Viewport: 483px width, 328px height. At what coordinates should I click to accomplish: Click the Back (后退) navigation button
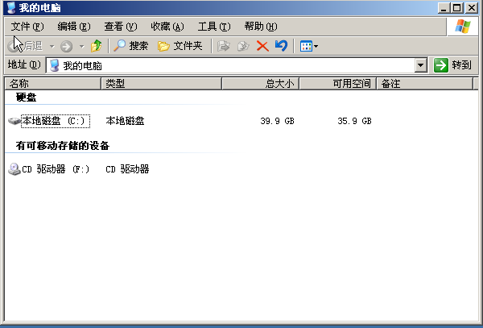click(x=25, y=46)
